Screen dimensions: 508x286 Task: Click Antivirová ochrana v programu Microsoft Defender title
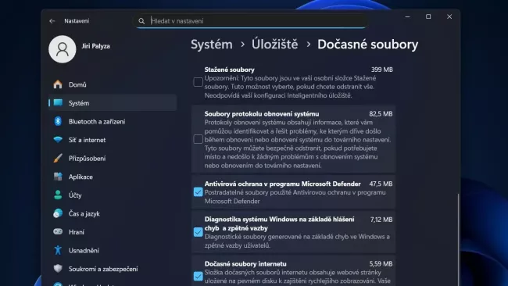pyautogui.click(x=282, y=184)
